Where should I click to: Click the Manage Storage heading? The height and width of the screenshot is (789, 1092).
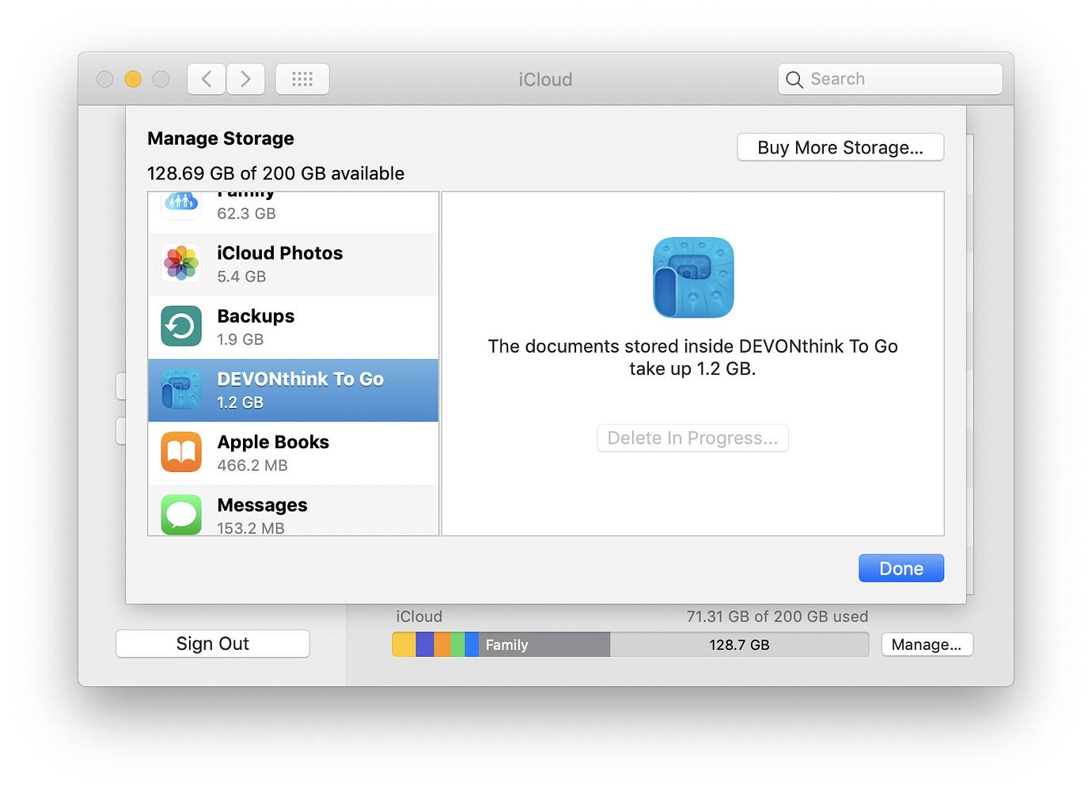point(221,138)
